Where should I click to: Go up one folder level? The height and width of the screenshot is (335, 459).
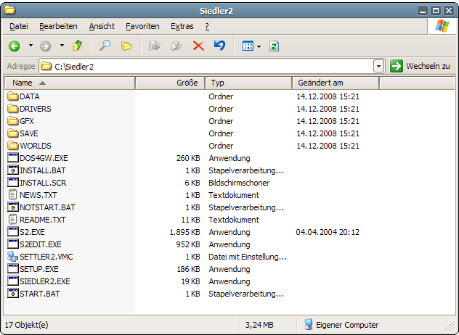(78, 46)
